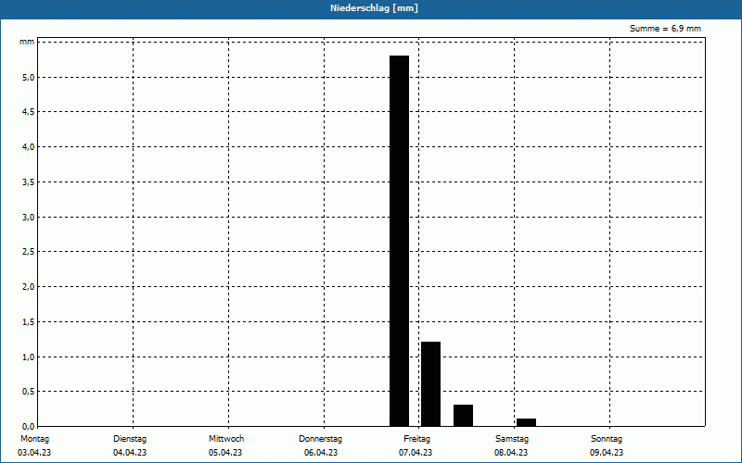
Task: Click the tallest precipitation bar above 5,0 mm
Action: pyautogui.click(x=400, y=241)
